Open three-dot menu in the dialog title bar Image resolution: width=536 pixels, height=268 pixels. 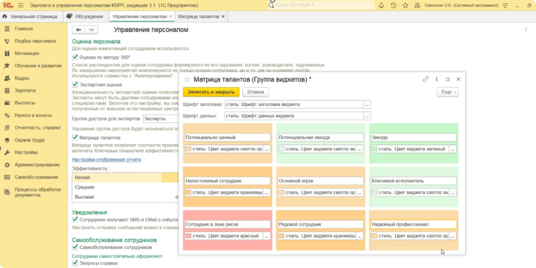click(x=437, y=79)
